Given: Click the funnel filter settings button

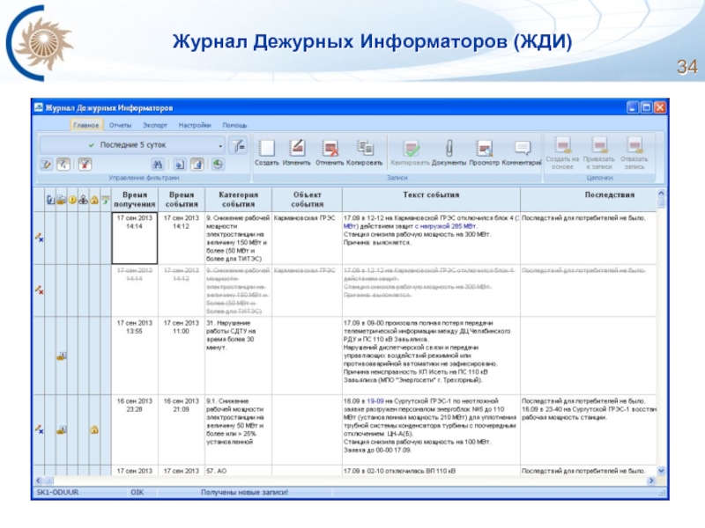Looking at the screenshot, I should 238,144.
